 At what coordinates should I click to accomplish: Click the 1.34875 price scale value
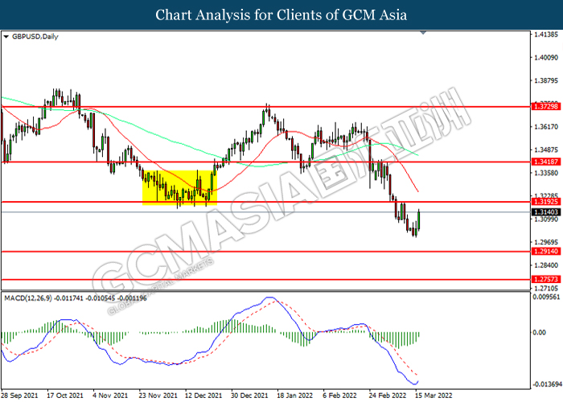tap(546, 150)
